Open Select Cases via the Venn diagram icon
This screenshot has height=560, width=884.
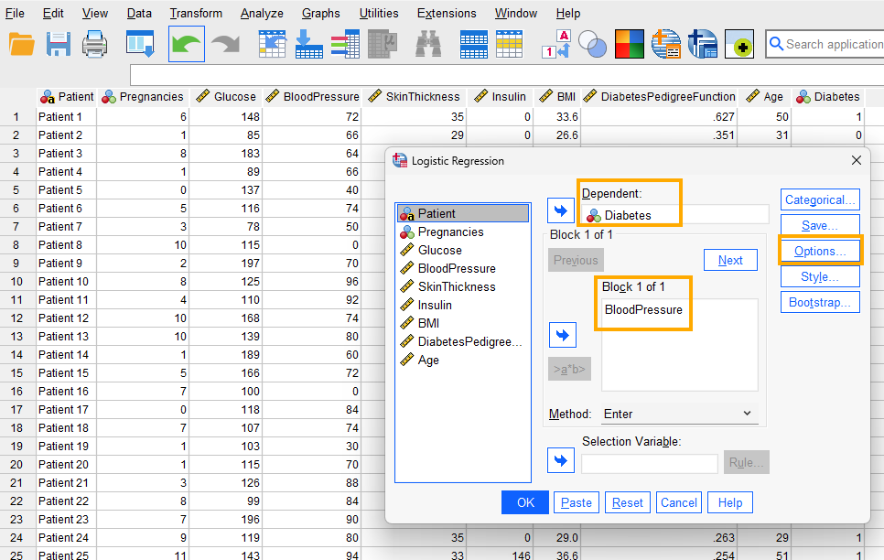coord(591,43)
